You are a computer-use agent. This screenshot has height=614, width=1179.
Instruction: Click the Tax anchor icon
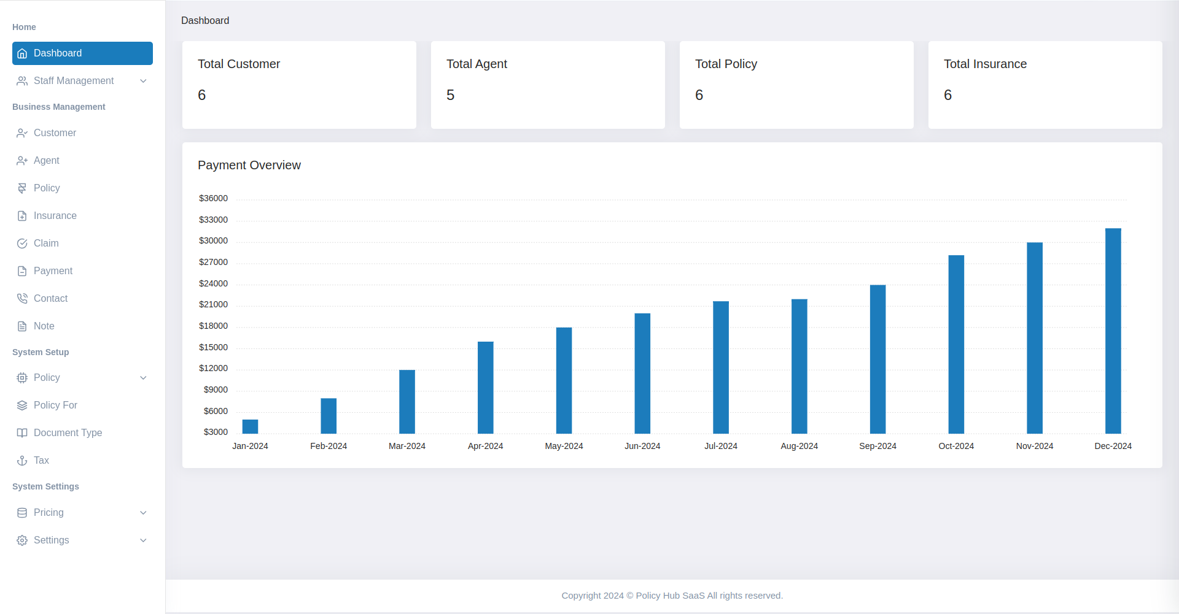tap(22, 461)
